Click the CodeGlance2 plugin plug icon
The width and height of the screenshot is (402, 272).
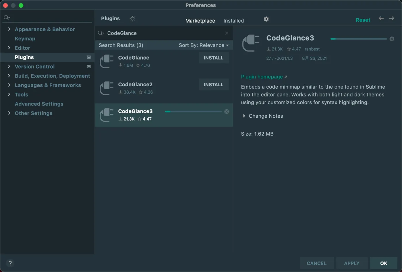click(x=107, y=88)
